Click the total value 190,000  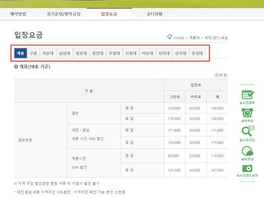[217, 119]
